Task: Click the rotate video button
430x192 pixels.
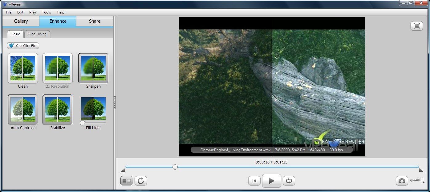Action: click(x=141, y=181)
